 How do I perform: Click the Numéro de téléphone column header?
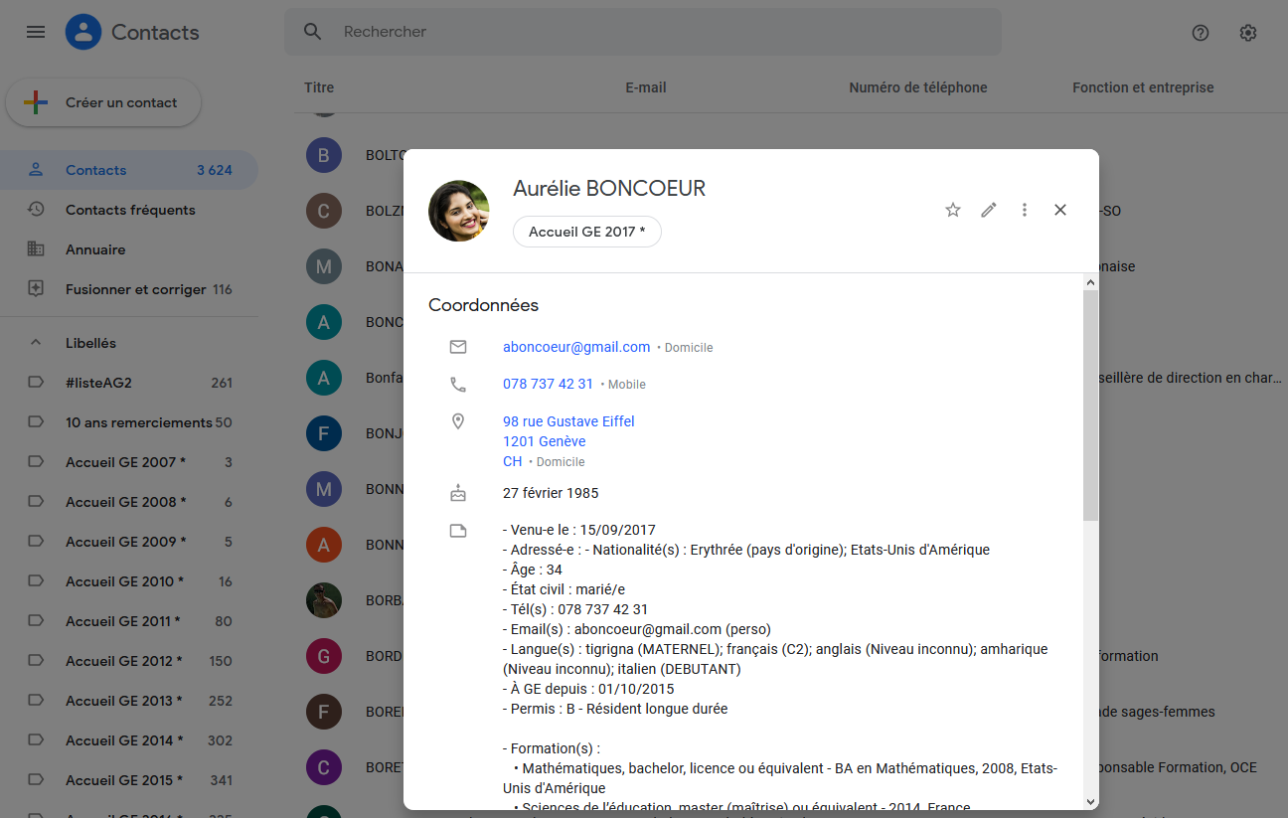[918, 87]
